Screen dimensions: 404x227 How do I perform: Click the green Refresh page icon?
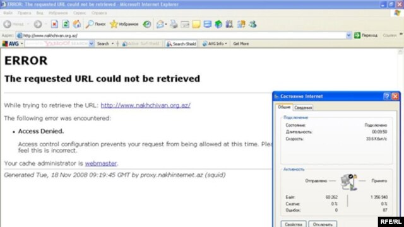coord(66,24)
